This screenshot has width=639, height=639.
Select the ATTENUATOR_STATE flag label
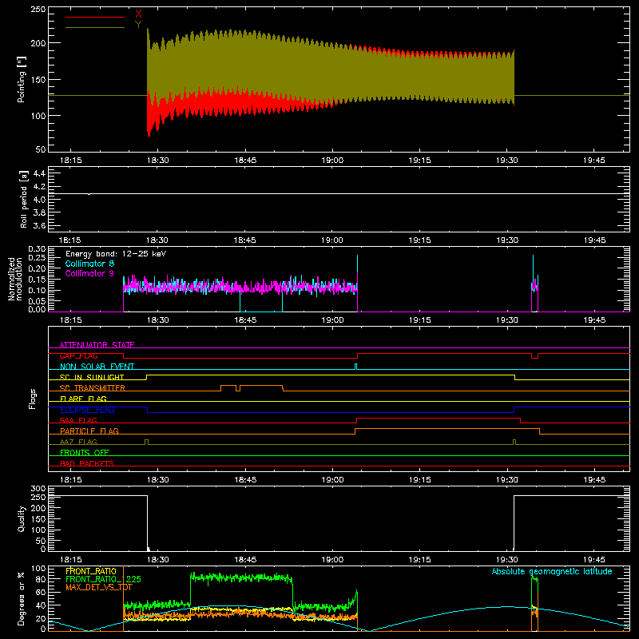click(97, 345)
